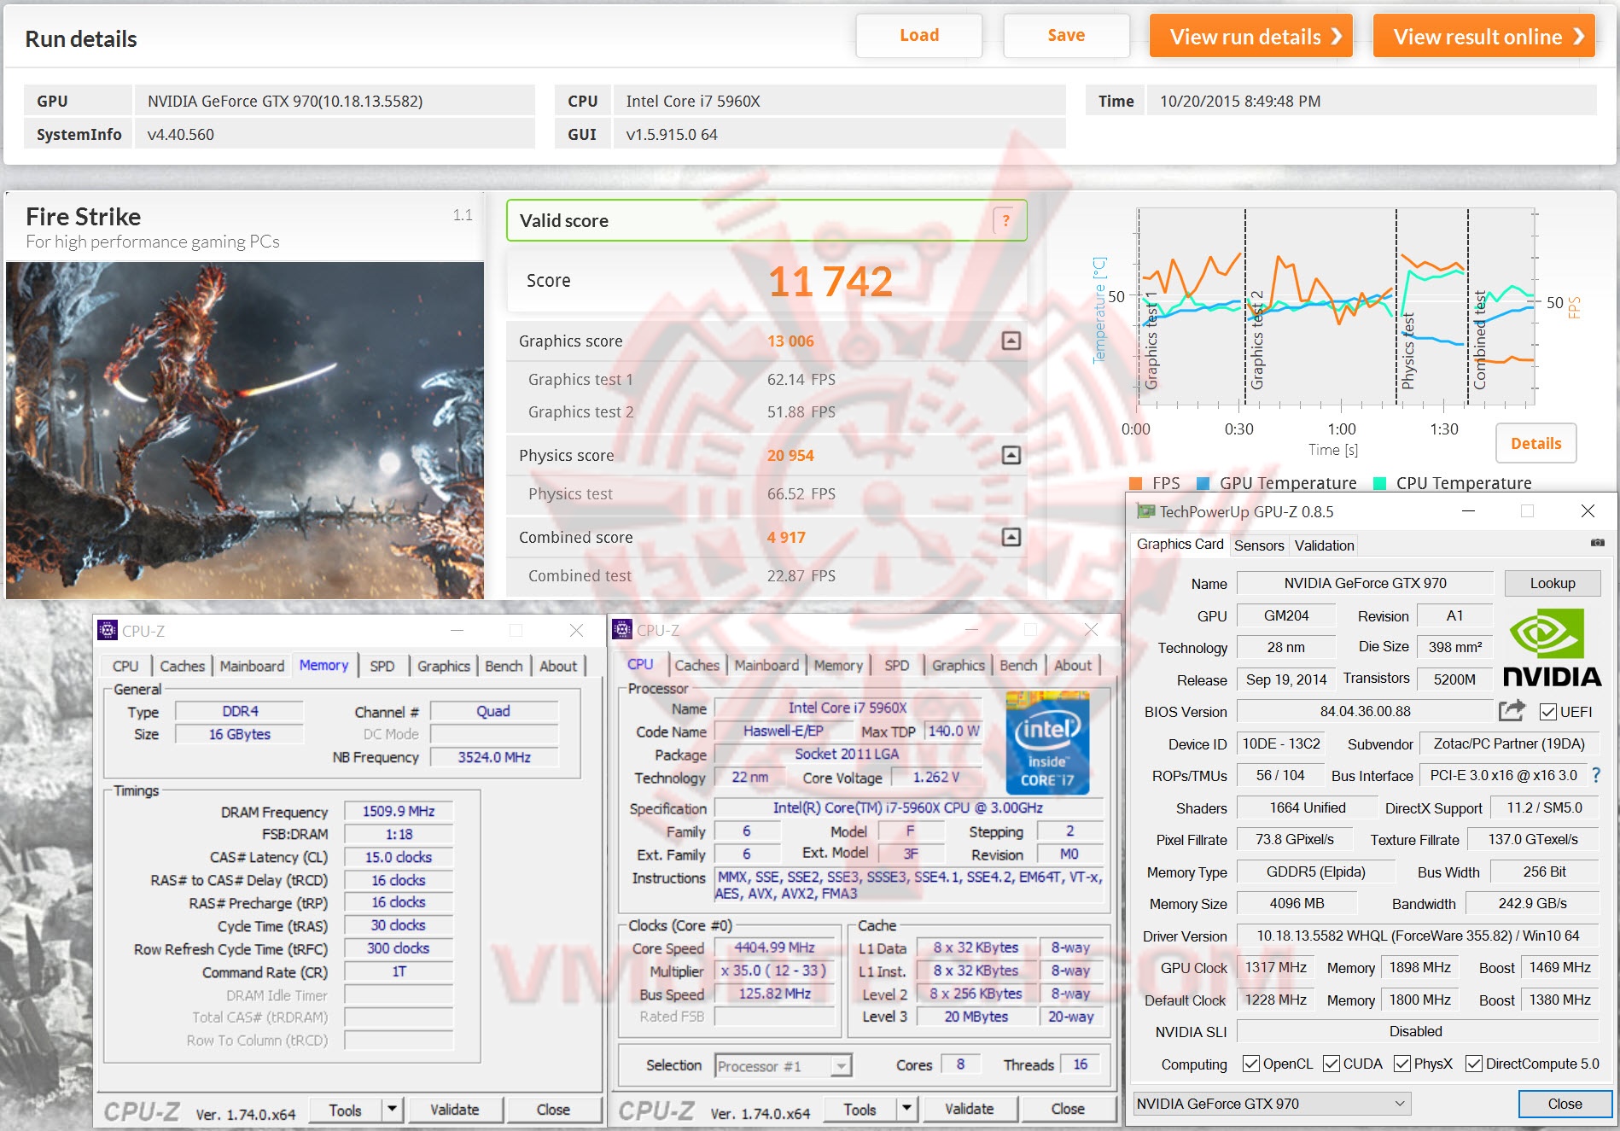The width and height of the screenshot is (1620, 1131).
Task: Click the Lookup button in GPU-Z
Action: point(1552,583)
